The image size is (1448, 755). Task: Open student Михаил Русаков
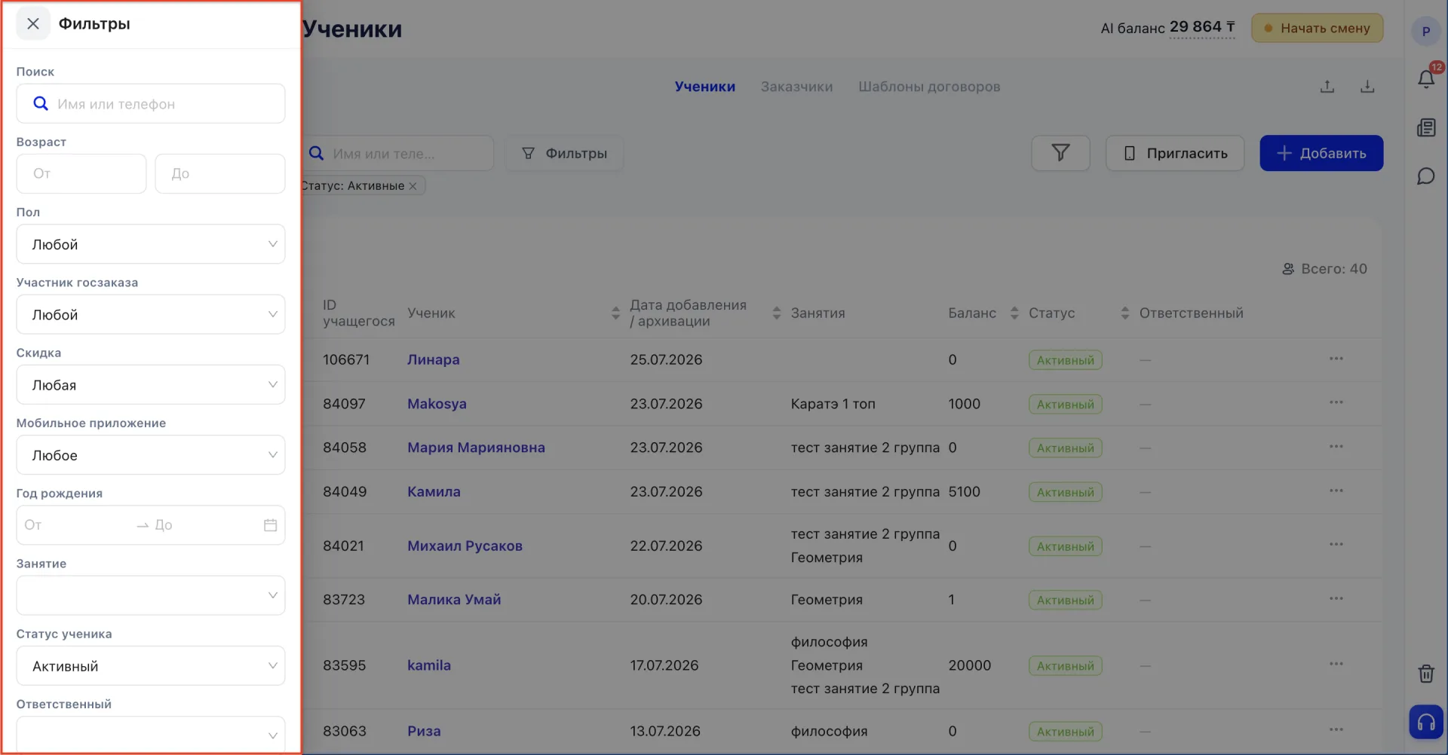pos(465,546)
